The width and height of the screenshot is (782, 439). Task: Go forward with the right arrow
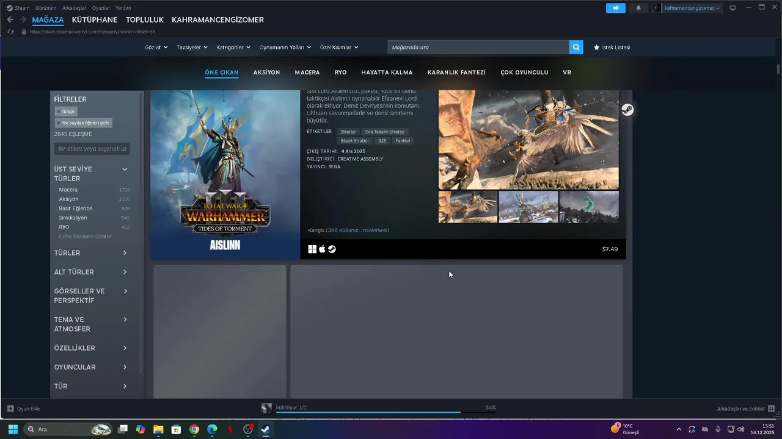(x=23, y=20)
